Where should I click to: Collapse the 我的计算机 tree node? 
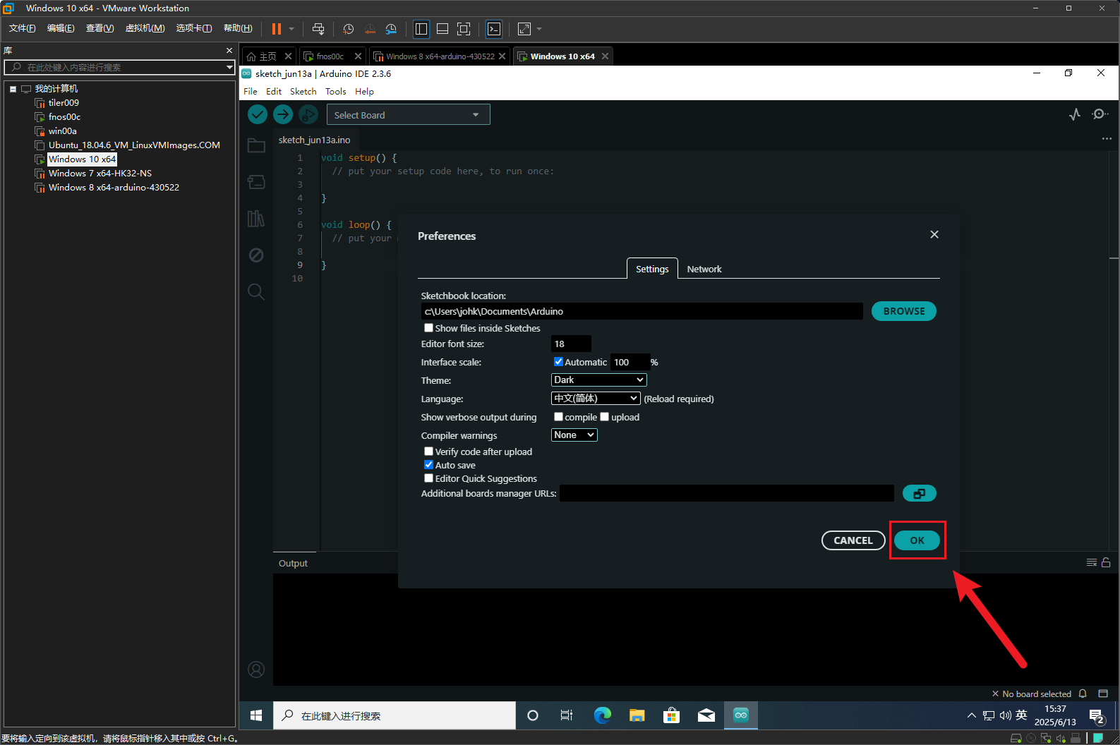coord(13,89)
